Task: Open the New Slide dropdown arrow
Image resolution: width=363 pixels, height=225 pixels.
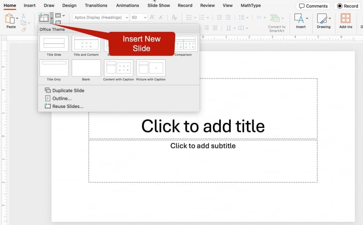Action: coord(52,18)
